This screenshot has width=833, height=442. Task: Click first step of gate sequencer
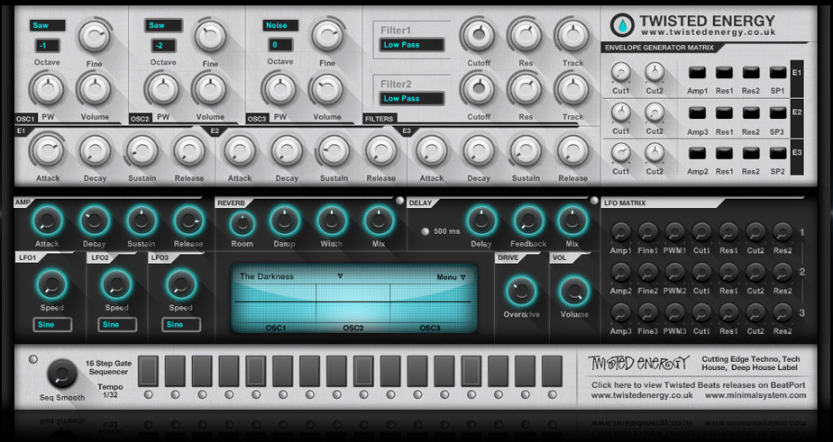(148, 371)
